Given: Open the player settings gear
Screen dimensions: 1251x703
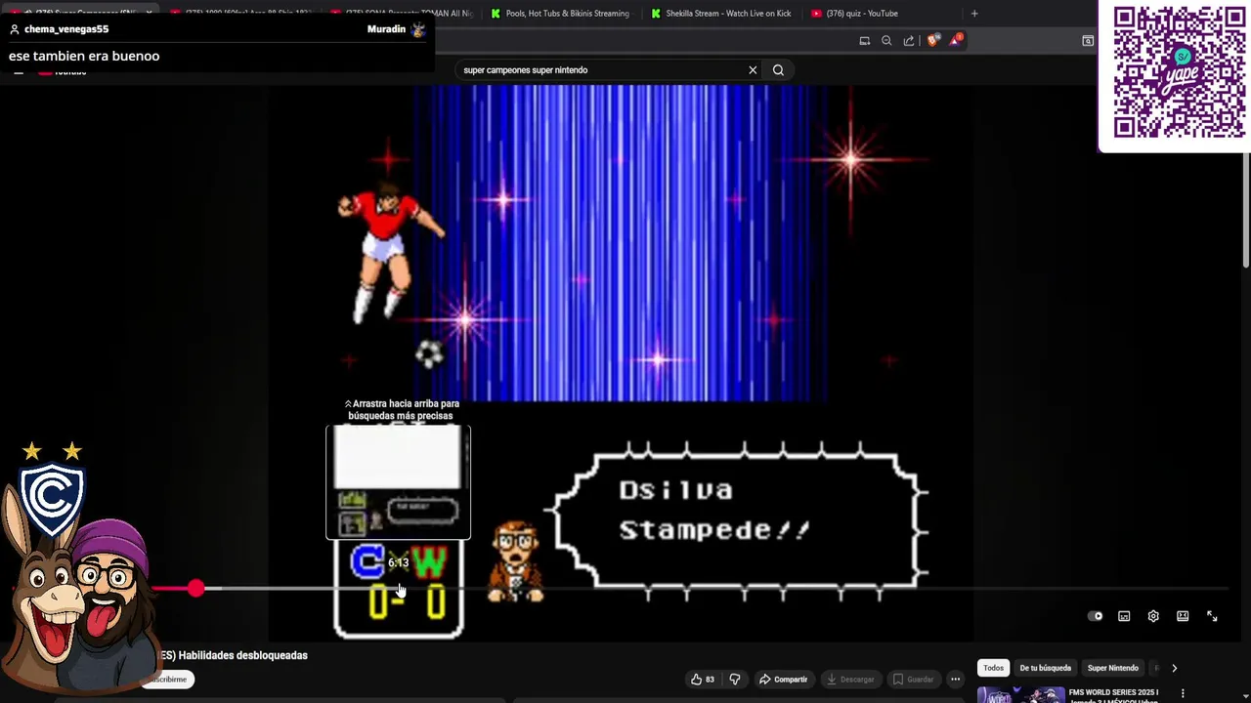Looking at the screenshot, I should pyautogui.click(x=1153, y=616).
